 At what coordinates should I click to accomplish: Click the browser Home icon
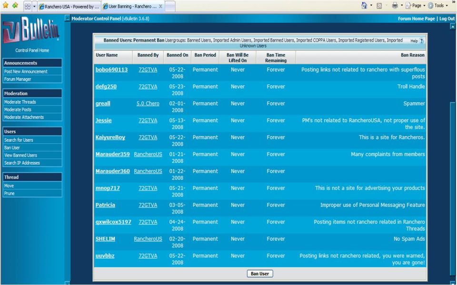click(x=364, y=6)
